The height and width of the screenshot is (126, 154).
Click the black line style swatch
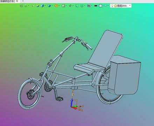pos(96,6)
